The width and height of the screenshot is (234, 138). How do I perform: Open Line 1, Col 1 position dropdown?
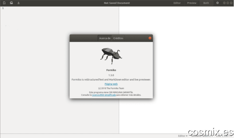(224, 136)
